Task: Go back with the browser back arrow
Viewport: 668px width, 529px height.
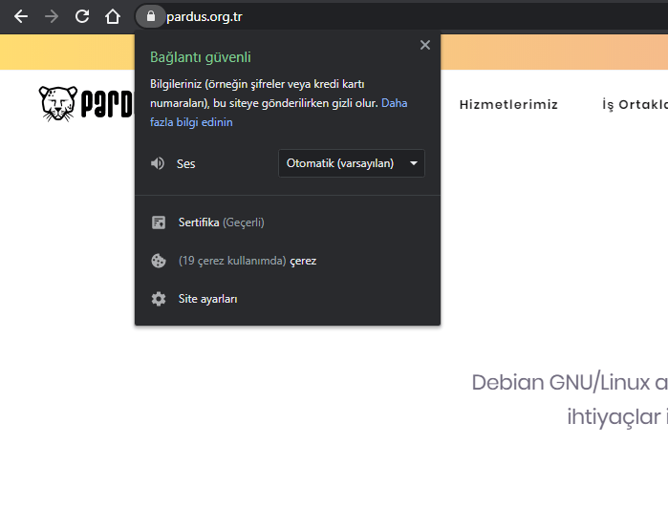Action: coord(21,16)
